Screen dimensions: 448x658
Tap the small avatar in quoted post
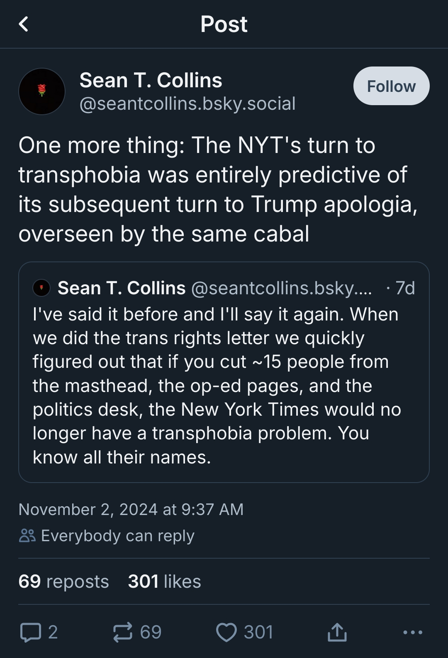pos(41,288)
